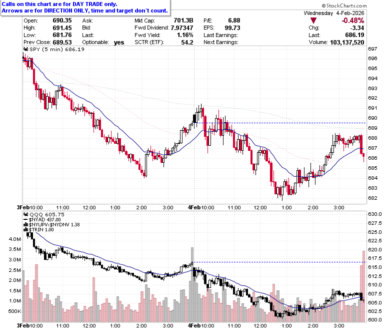
Task: Click the -0.48% percent change value
Action: point(352,21)
